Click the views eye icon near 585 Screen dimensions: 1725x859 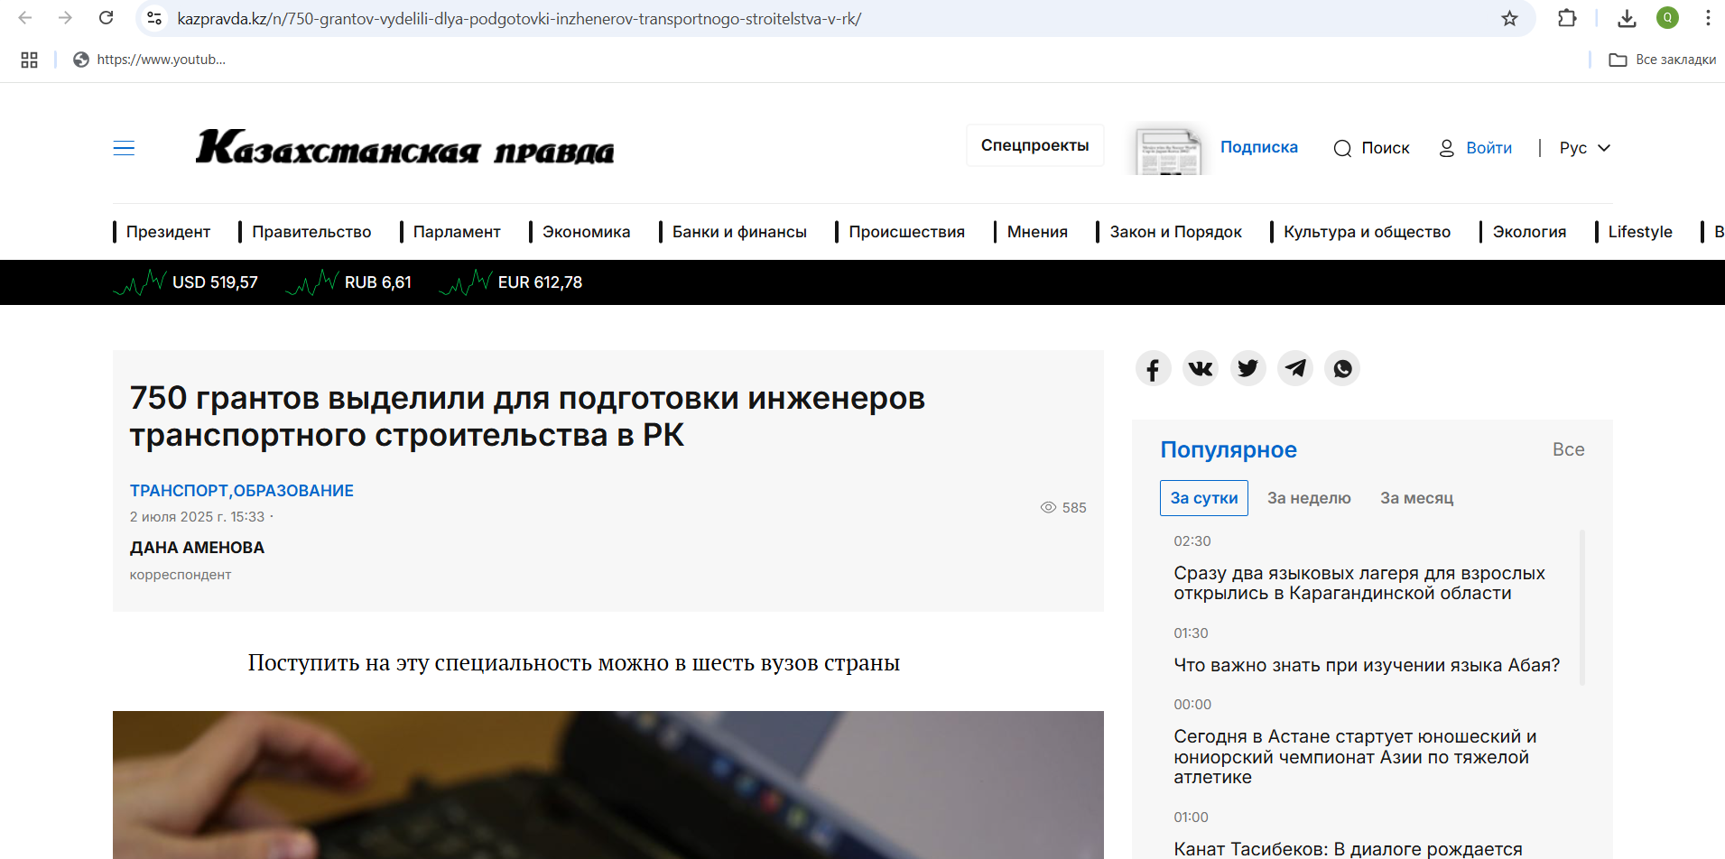coord(1048,507)
